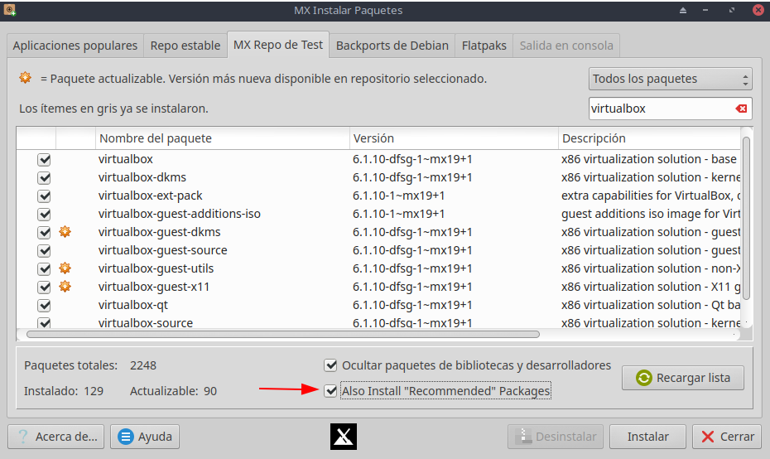This screenshot has height=459, width=770.
Task: Select the virtualbox-guest-additions-iso package name
Action: click(x=179, y=214)
